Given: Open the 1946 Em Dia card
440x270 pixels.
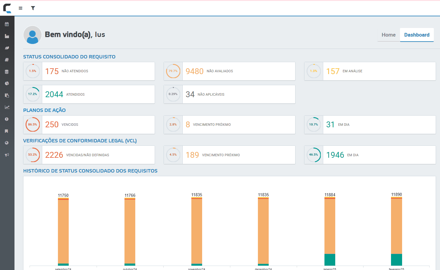Looking at the screenshot, I should point(370,155).
